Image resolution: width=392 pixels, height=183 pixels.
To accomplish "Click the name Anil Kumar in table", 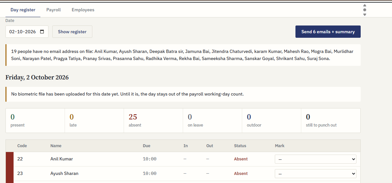I will [x=62, y=159].
